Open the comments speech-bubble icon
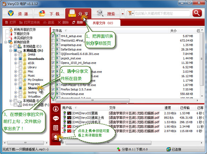 pyautogui.click(x=56, y=118)
